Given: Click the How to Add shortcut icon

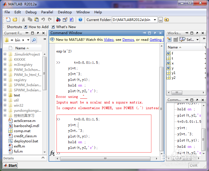Looking at the screenshot, I should (x=26, y=27).
